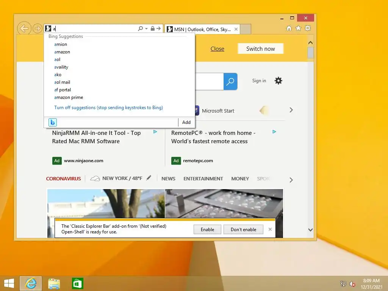Open the NinjaRMM All-in-one It Tool ad
The width and height of the screenshot is (388, 291).
pyautogui.click(x=96, y=137)
